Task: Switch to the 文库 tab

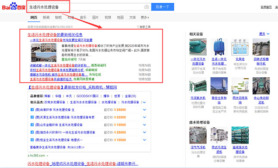Action: tap(133, 17)
